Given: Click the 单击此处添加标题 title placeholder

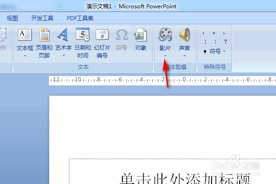Looking at the screenshot, I should [185, 178].
